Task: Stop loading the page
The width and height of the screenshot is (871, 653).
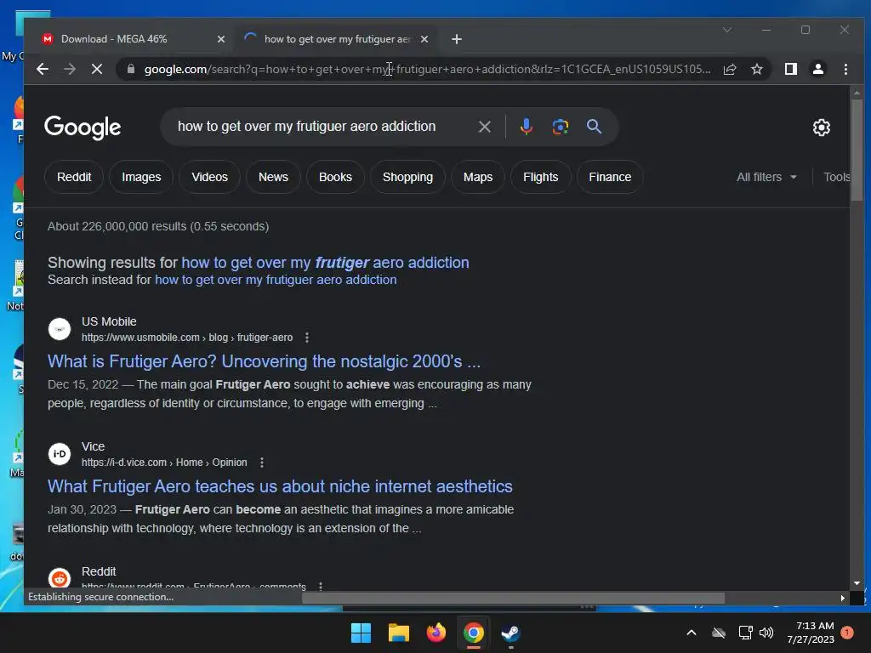Action: [x=97, y=69]
